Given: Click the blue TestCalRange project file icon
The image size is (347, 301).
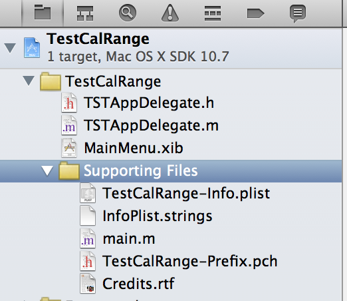Looking at the screenshot, I should coord(32,47).
